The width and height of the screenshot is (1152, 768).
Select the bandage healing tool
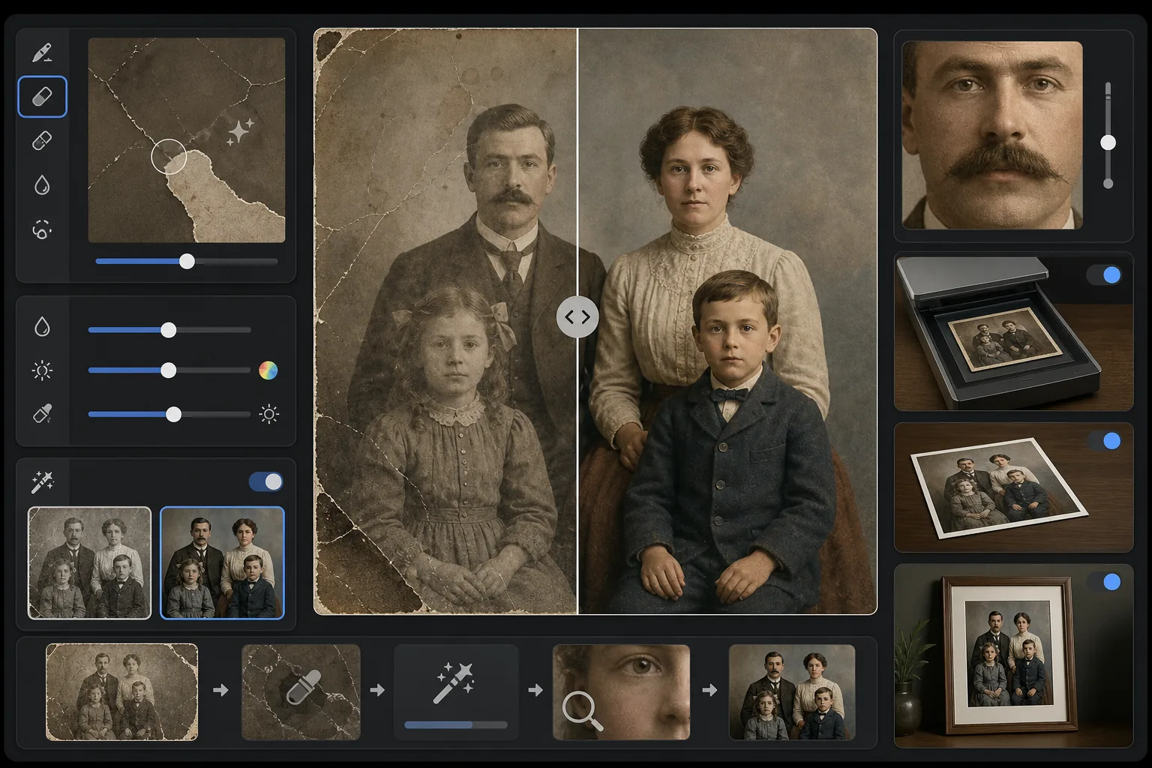pos(42,141)
